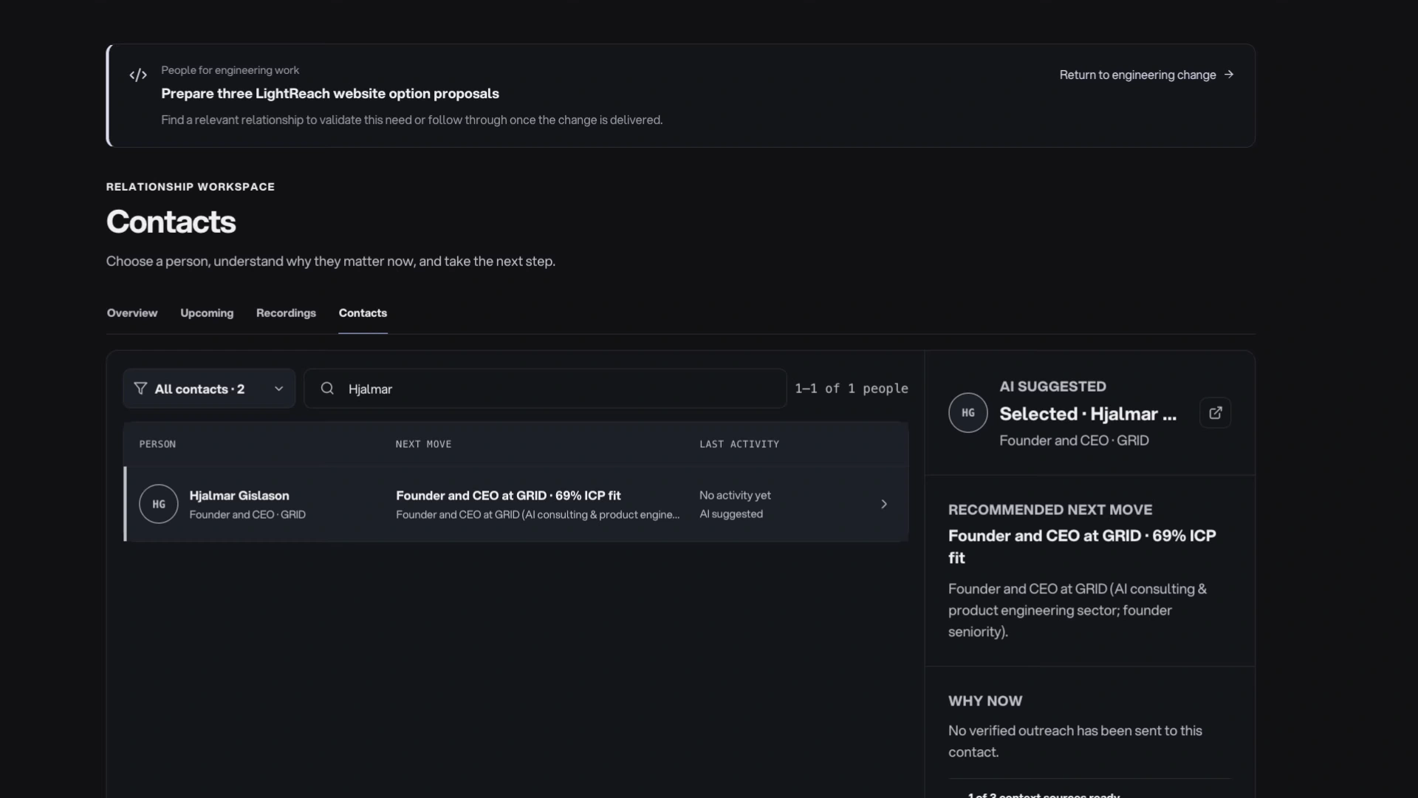The image size is (1418, 798).
Task: Click the PERSON column header
Action: click(157, 444)
